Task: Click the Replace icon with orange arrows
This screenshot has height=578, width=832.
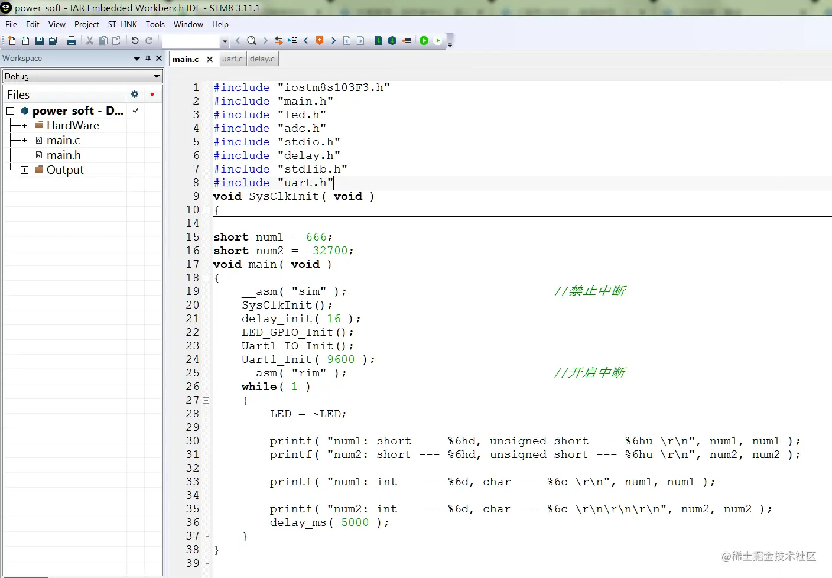Action: (279, 41)
